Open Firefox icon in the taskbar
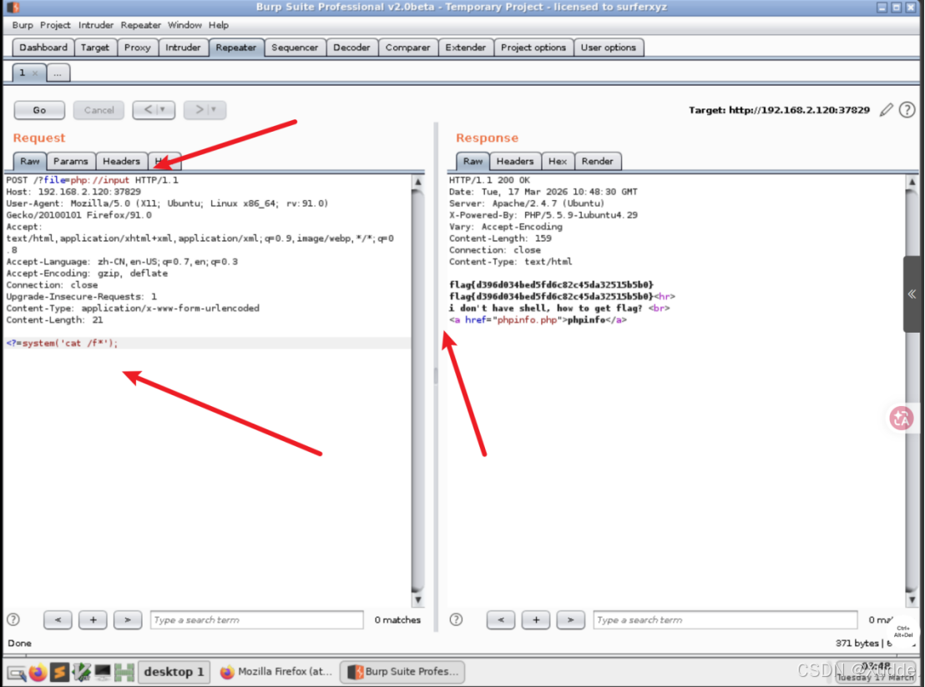 click(x=38, y=672)
